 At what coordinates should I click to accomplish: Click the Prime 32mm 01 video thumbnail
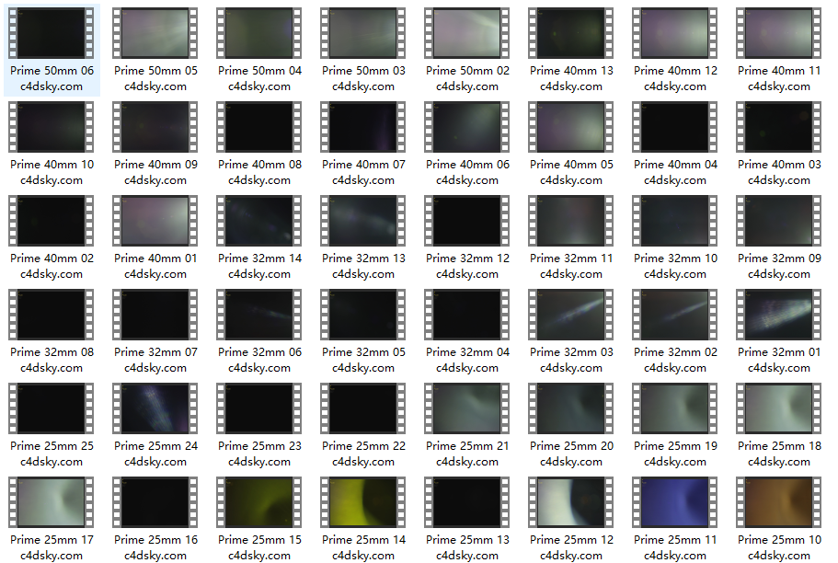779,315
